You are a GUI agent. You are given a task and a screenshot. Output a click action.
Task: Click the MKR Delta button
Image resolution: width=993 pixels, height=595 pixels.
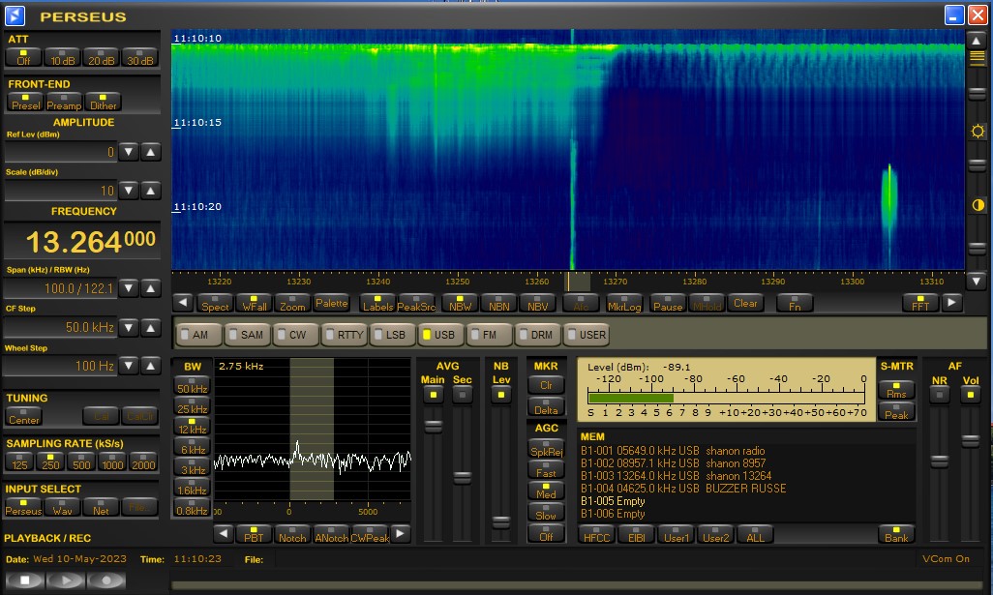546,406
